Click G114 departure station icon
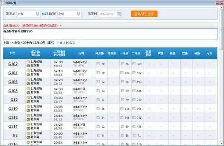Viewport: 224px width, 146px height. click(28, 124)
